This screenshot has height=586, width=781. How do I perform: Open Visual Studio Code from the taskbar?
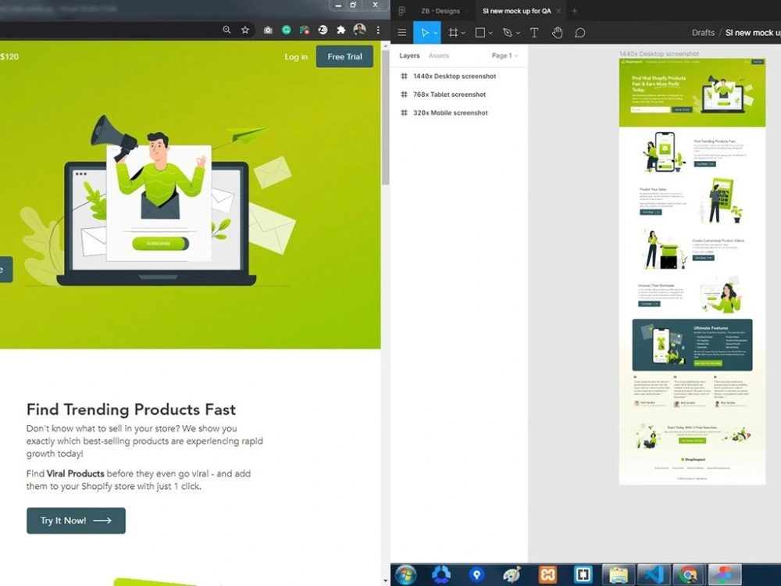(653, 575)
